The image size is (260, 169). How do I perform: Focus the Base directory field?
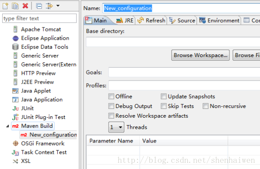click(x=173, y=42)
